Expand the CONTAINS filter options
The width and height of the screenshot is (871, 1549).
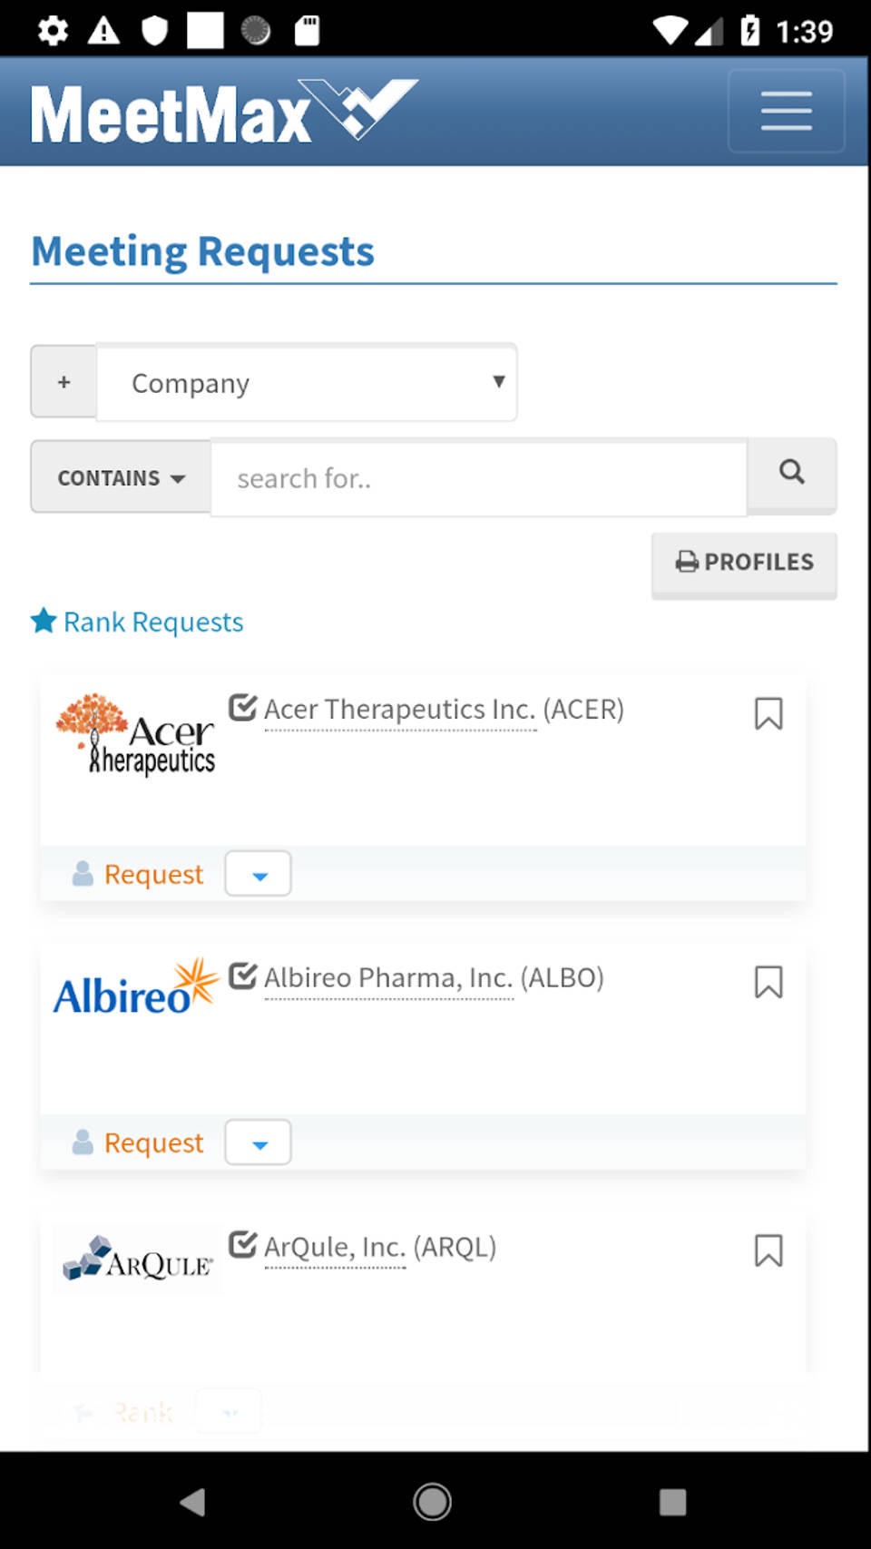pos(119,476)
